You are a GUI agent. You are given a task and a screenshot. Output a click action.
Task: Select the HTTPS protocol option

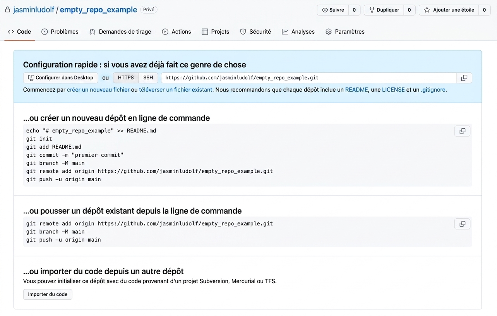126,78
